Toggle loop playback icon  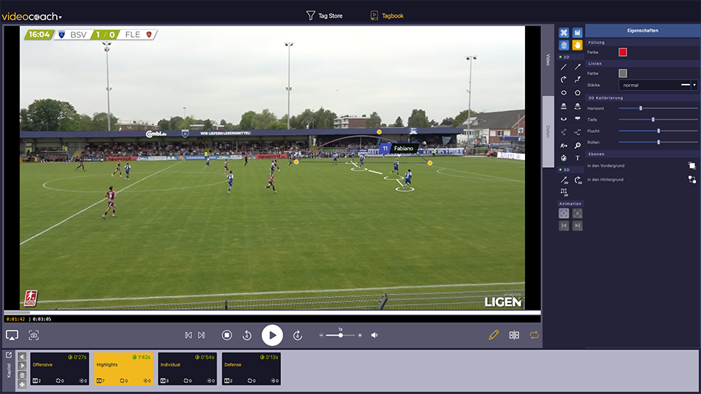point(535,335)
